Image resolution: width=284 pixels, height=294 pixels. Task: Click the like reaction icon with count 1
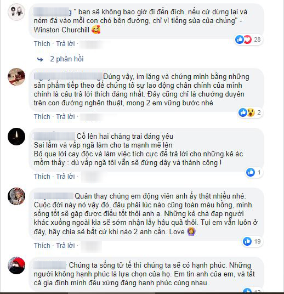click(x=251, y=172)
